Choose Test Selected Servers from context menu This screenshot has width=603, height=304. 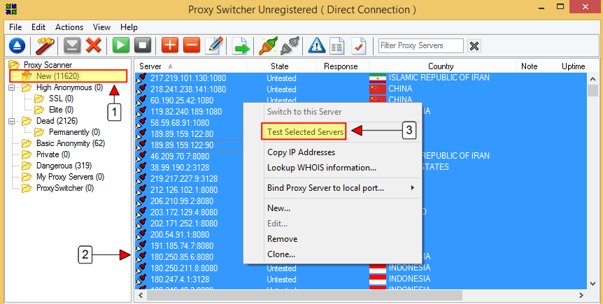pyautogui.click(x=305, y=132)
